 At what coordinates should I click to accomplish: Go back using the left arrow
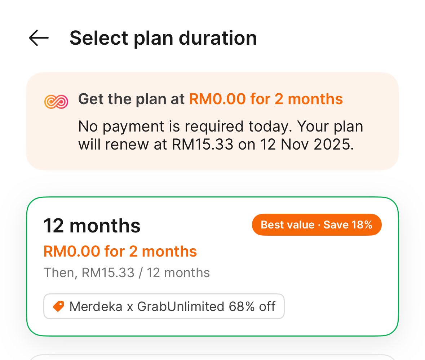coord(39,38)
